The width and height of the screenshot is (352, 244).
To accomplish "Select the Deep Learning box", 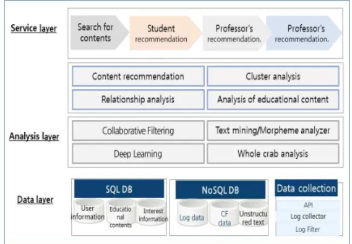I will tap(138, 154).
